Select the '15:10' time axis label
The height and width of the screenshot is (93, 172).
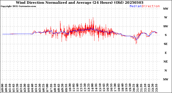[x=100, y=88]
